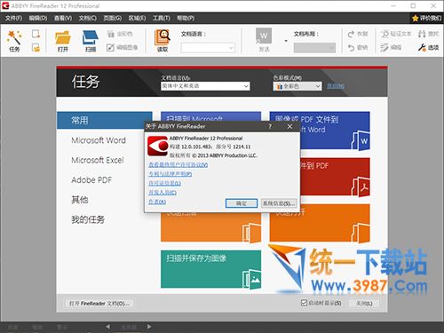Open the 文件(F) menu
This screenshot has width=444, height=333.
click(13, 18)
